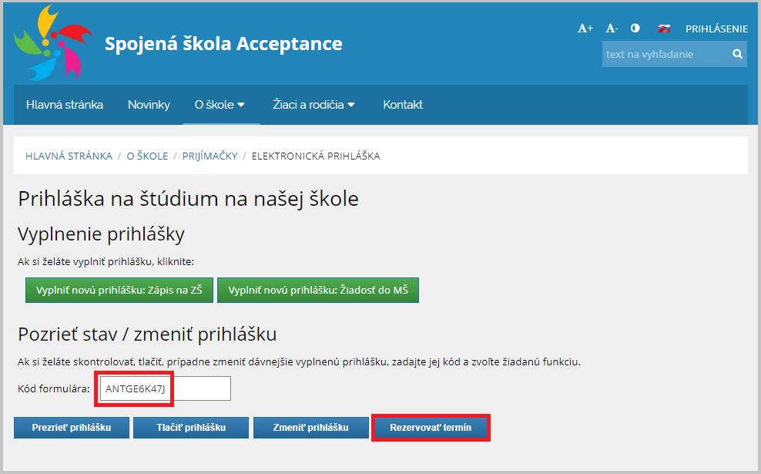
Task: Focus the 'text na vyhľadanie' search field
Action: click(665, 54)
